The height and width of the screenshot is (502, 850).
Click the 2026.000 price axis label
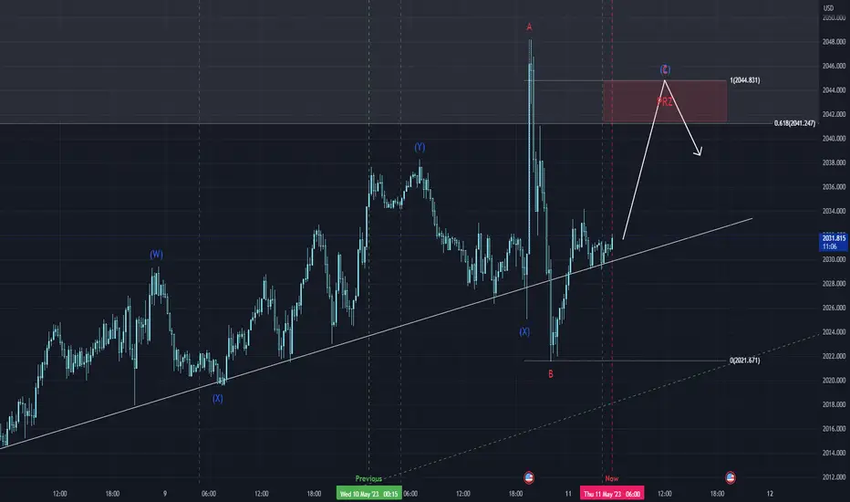pyautogui.click(x=834, y=308)
